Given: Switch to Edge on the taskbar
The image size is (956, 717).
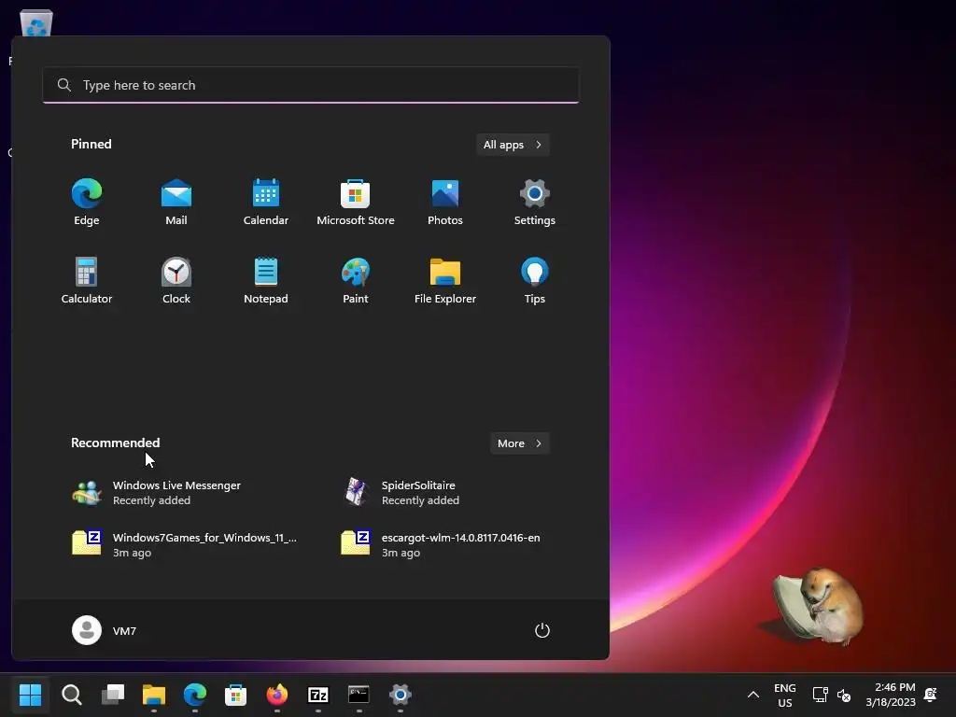Looking at the screenshot, I should coord(195,695).
